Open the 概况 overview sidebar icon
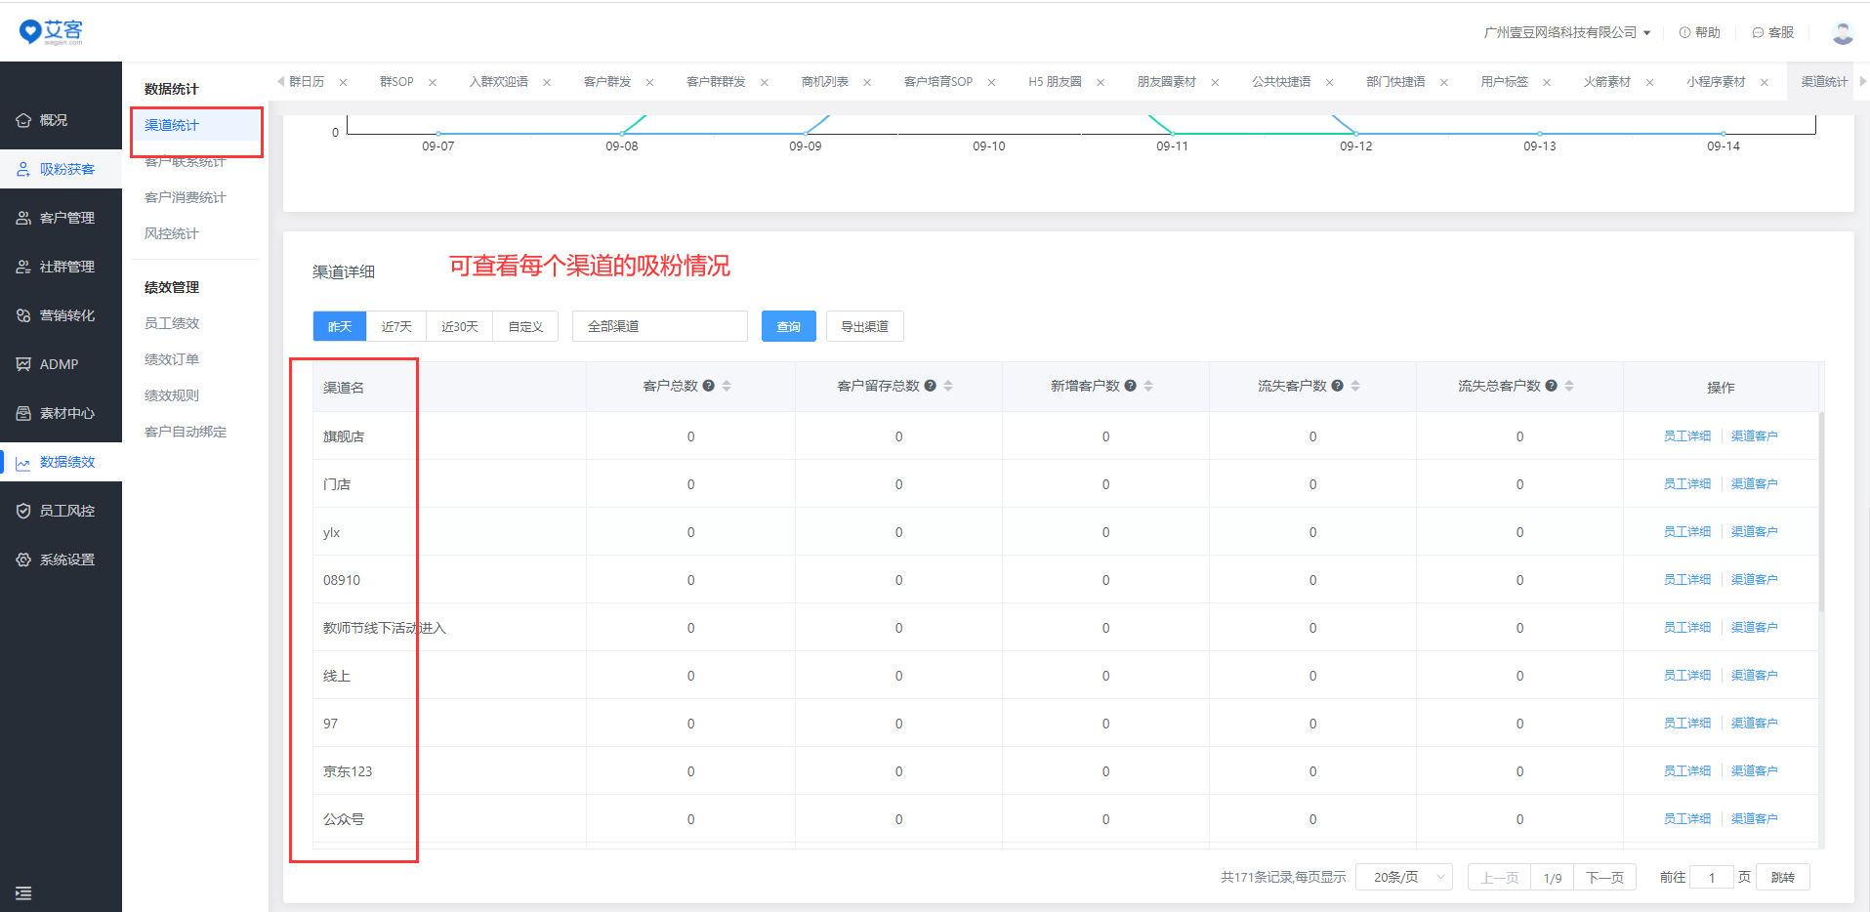1870x912 pixels. pos(23,120)
